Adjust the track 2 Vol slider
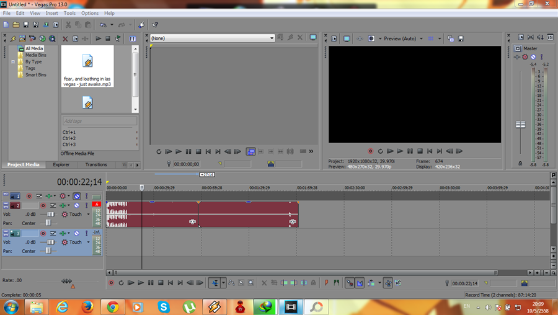 click(50, 215)
